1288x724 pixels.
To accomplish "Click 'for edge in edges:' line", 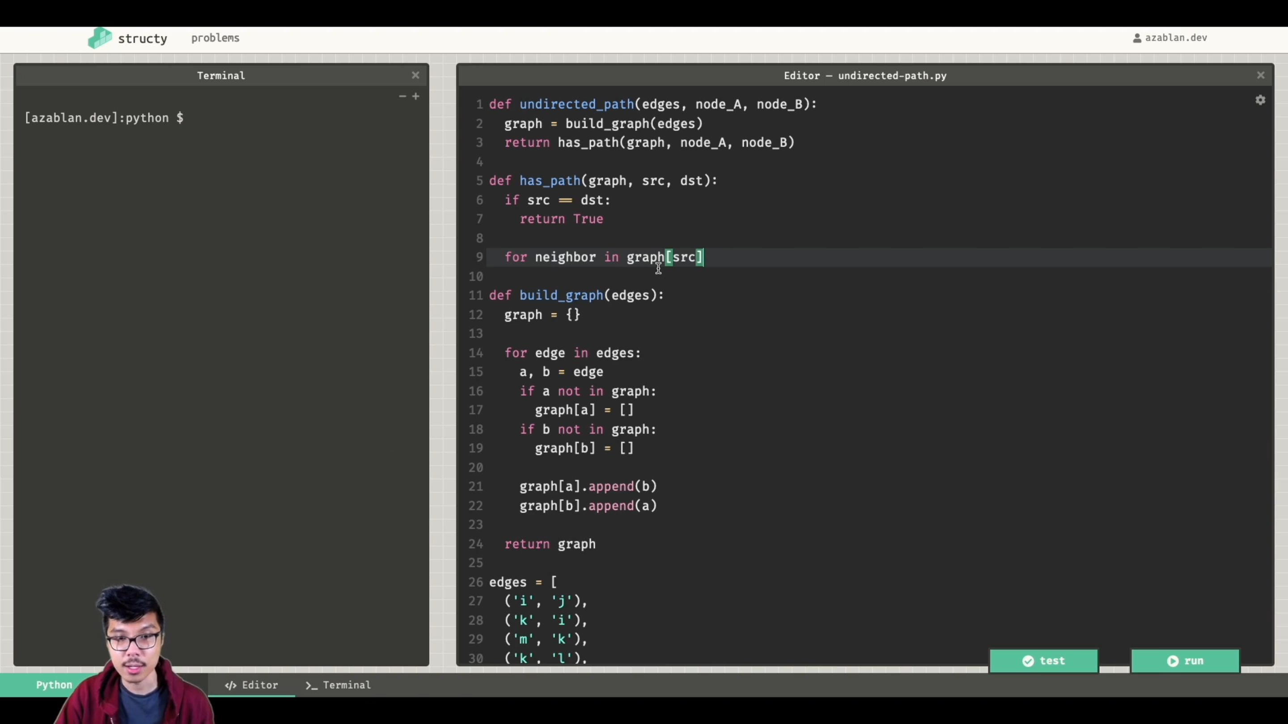I will click(x=572, y=353).
